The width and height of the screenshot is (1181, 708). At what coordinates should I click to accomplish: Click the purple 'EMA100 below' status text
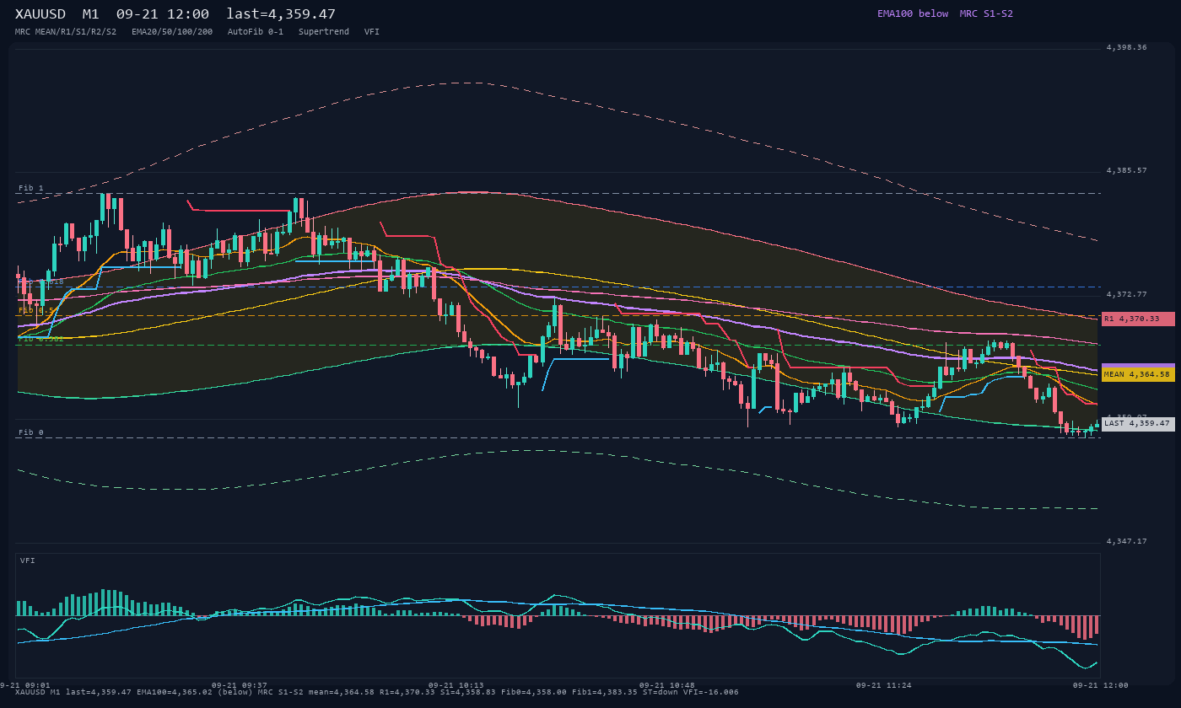pyautogui.click(x=913, y=13)
